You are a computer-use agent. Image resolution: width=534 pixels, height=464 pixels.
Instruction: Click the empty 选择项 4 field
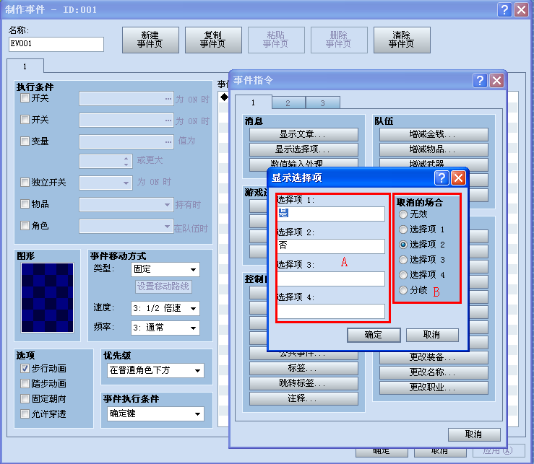point(331,311)
